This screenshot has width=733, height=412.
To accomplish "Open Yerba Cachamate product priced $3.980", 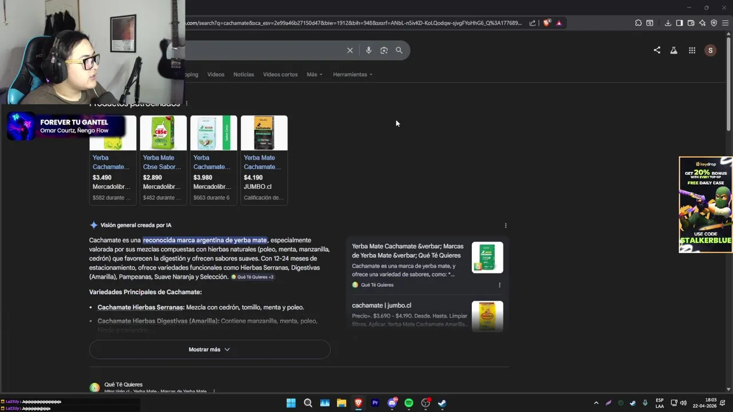I will coord(214,160).
